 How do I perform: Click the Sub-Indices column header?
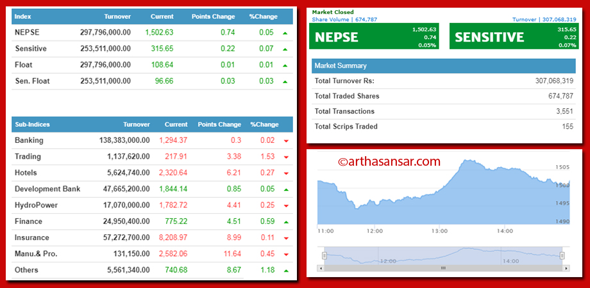[32, 125]
